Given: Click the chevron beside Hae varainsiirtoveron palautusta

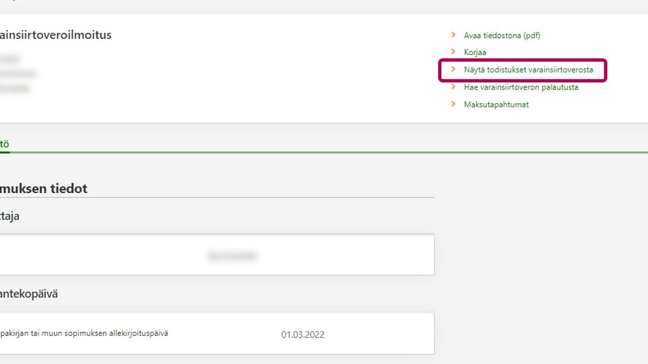Looking at the screenshot, I should click(454, 87).
